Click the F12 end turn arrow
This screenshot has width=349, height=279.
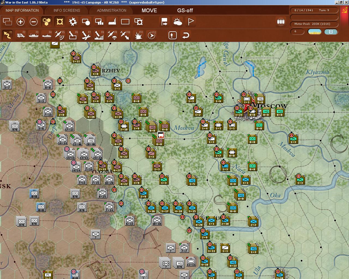click(151, 35)
